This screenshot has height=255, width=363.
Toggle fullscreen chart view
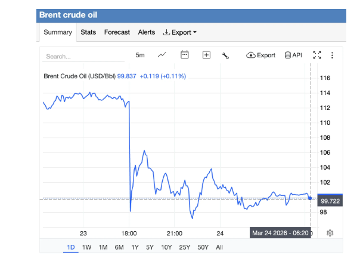click(x=317, y=55)
